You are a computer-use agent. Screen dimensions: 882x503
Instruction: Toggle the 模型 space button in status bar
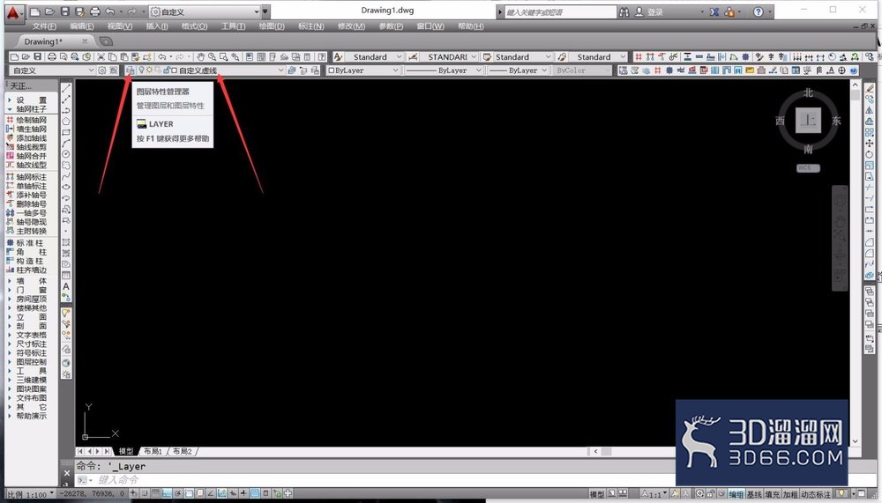tap(597, 494)
